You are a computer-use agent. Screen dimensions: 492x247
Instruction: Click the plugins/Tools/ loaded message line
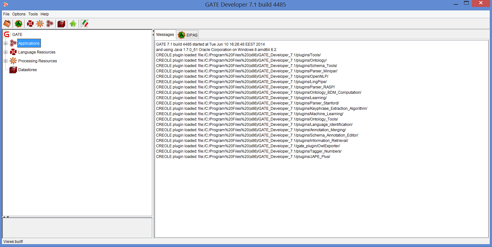238,55
